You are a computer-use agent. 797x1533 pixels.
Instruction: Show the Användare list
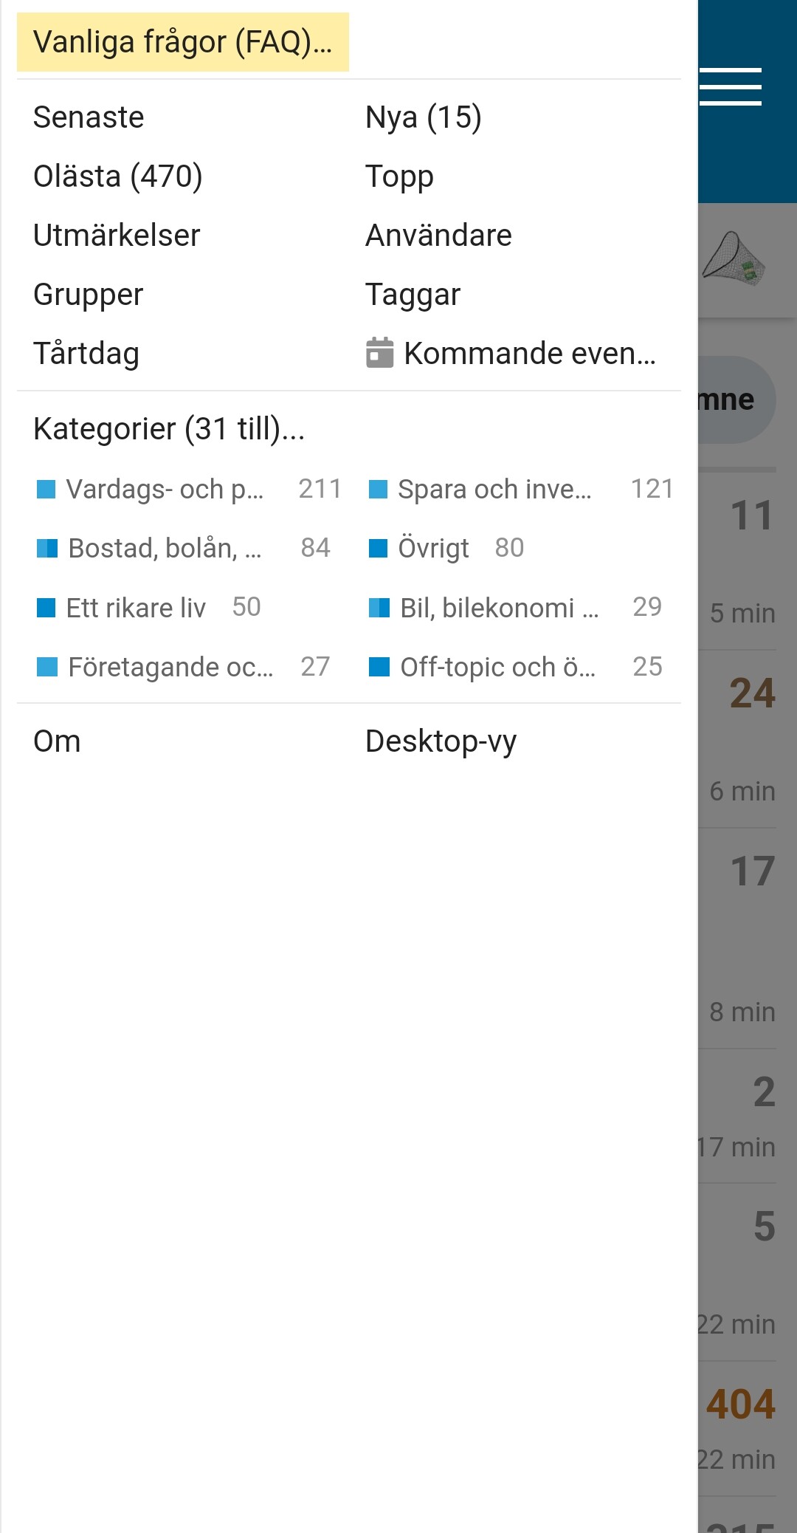pos(438,236)
